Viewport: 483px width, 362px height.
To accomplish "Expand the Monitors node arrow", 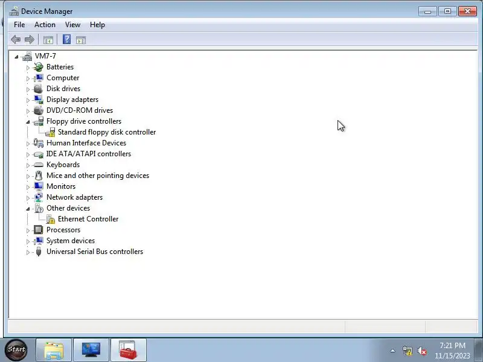I will pos(28,187).
